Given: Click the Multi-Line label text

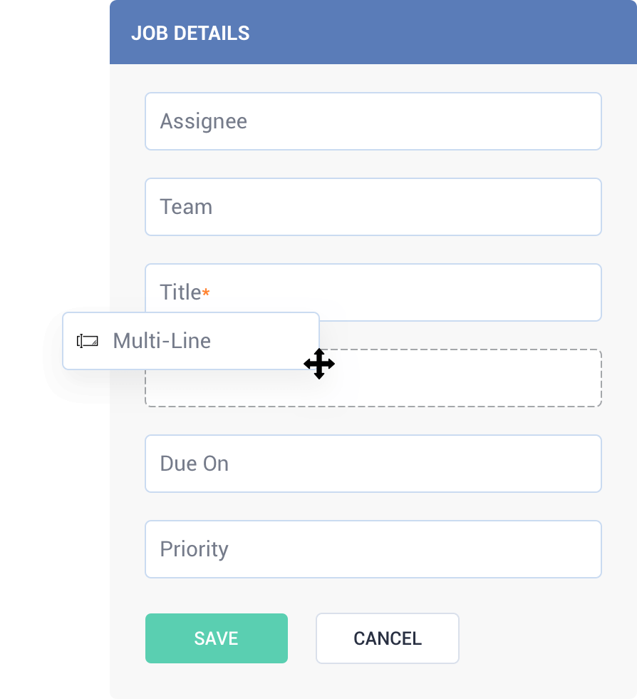Looking at the screenshot, I should [162, 341].
